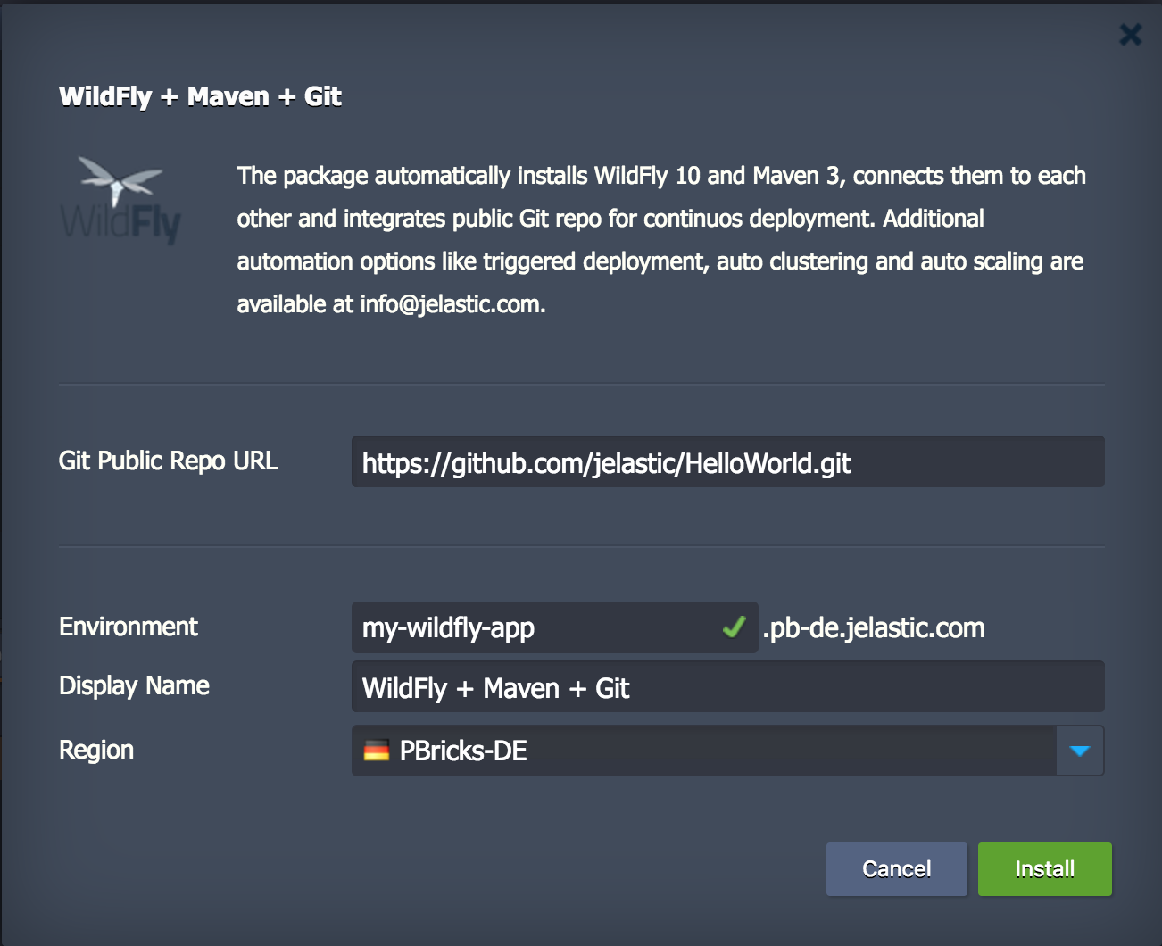Screen dimensions: 1162x946
Task: Click the Cancel button
Action: tap(897, 869)
